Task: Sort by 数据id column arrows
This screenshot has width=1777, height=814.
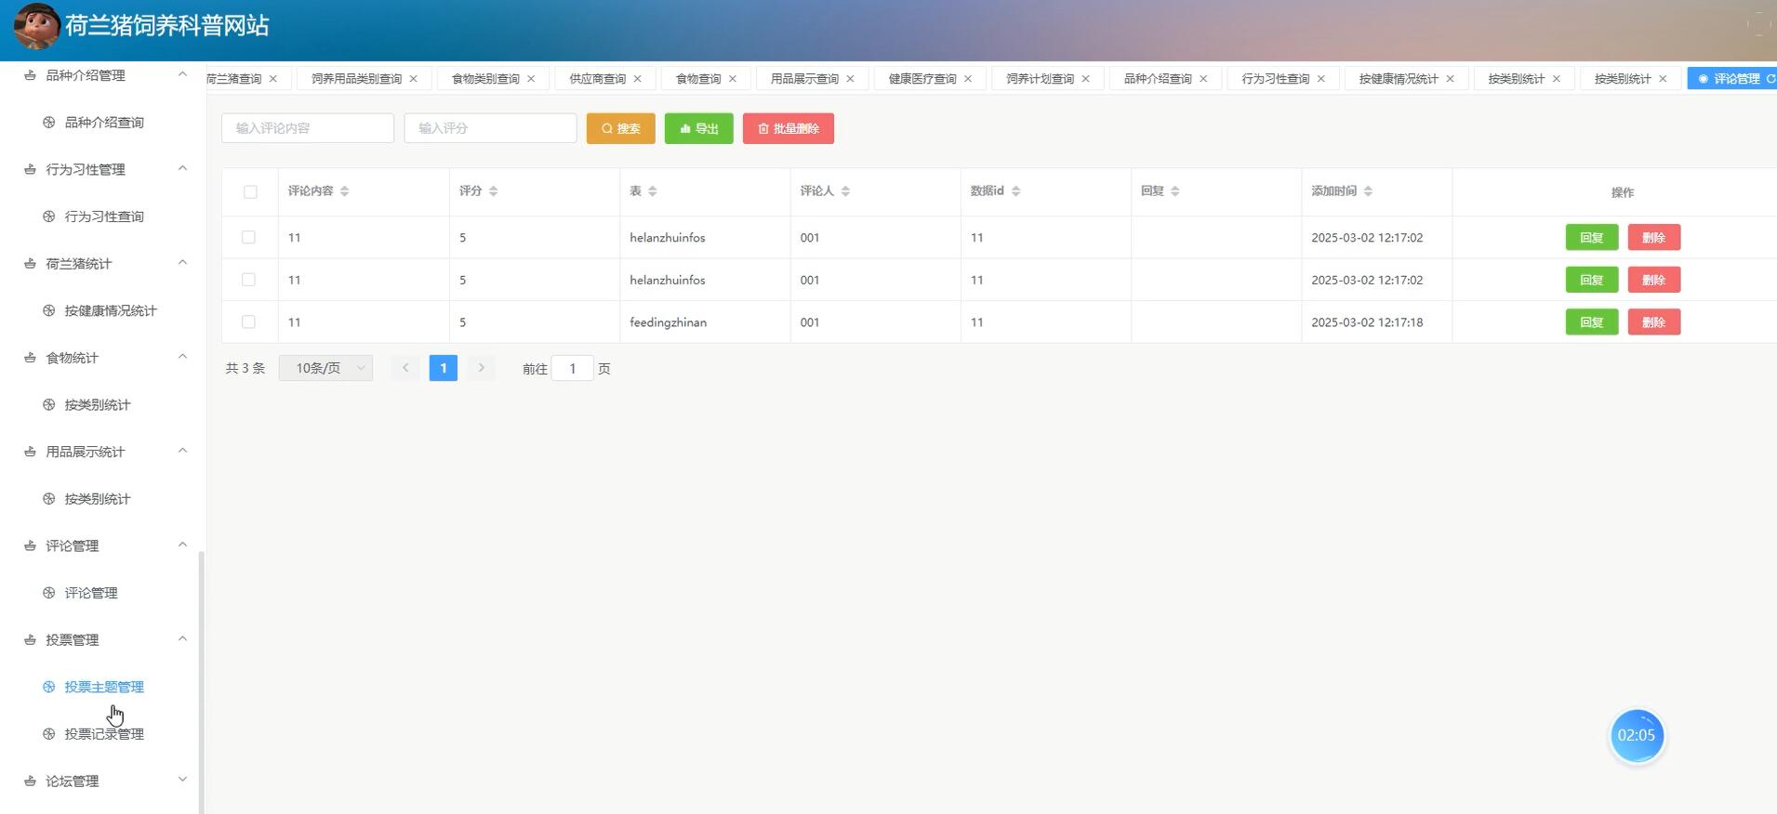Action: pyautogui.click(x=1016, y=191)
